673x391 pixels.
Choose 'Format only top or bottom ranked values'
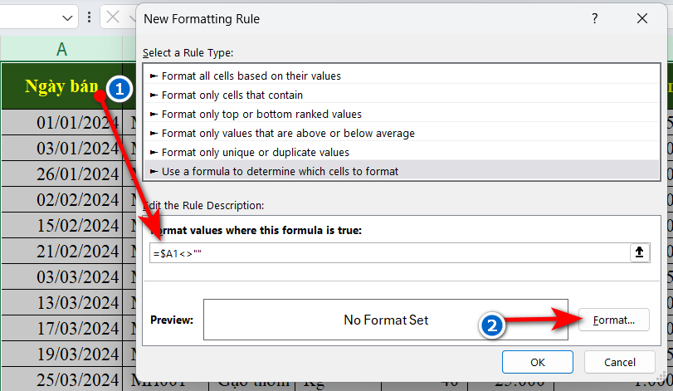click(x=261, y=114)
